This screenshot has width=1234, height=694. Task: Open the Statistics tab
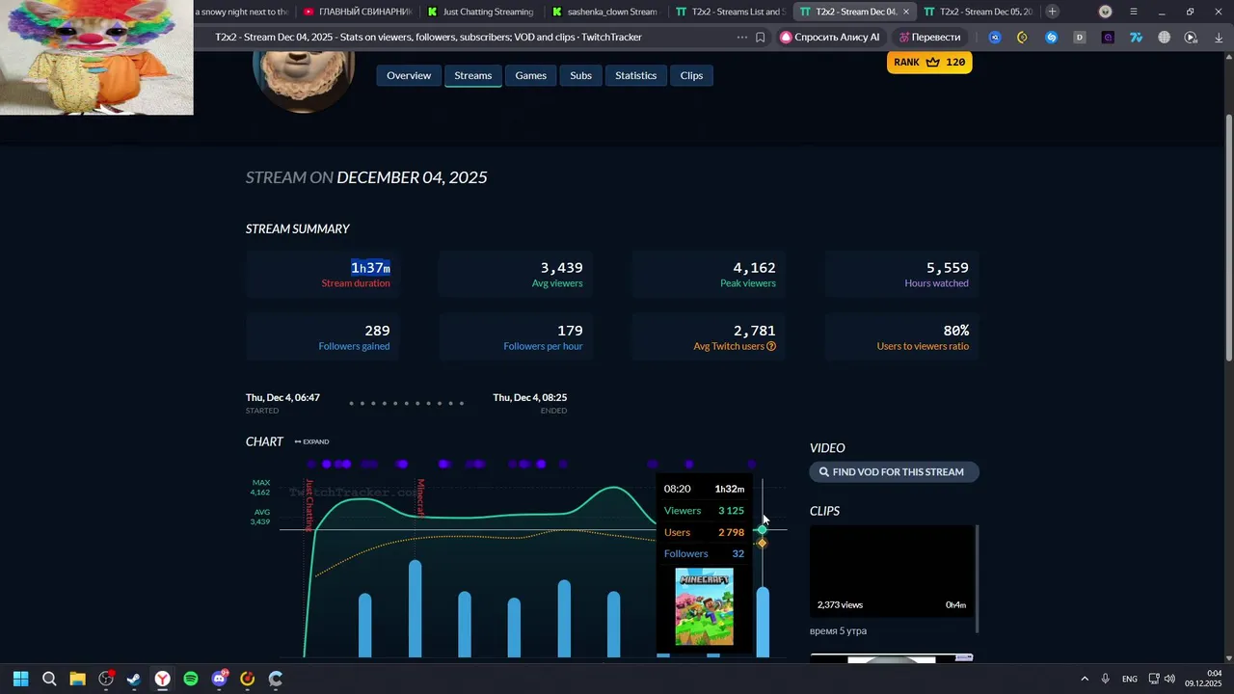click(x=635, y=75)
